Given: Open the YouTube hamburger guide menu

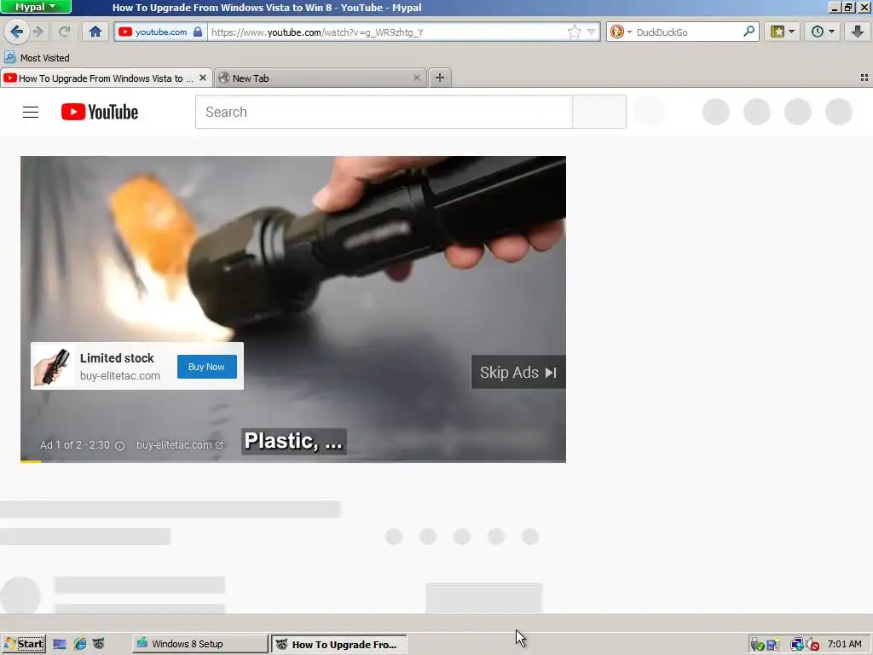Looking at the screenshot, I should (31, 112).
